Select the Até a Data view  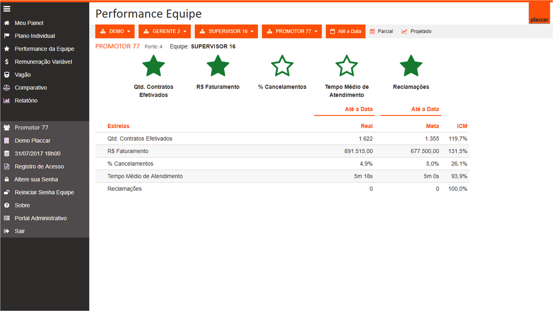[346, 31]
